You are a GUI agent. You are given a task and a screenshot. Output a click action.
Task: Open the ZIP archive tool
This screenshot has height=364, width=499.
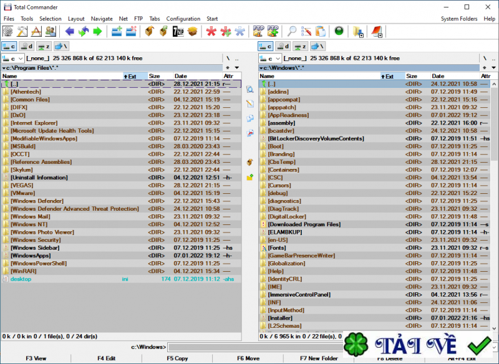point(178,31)
